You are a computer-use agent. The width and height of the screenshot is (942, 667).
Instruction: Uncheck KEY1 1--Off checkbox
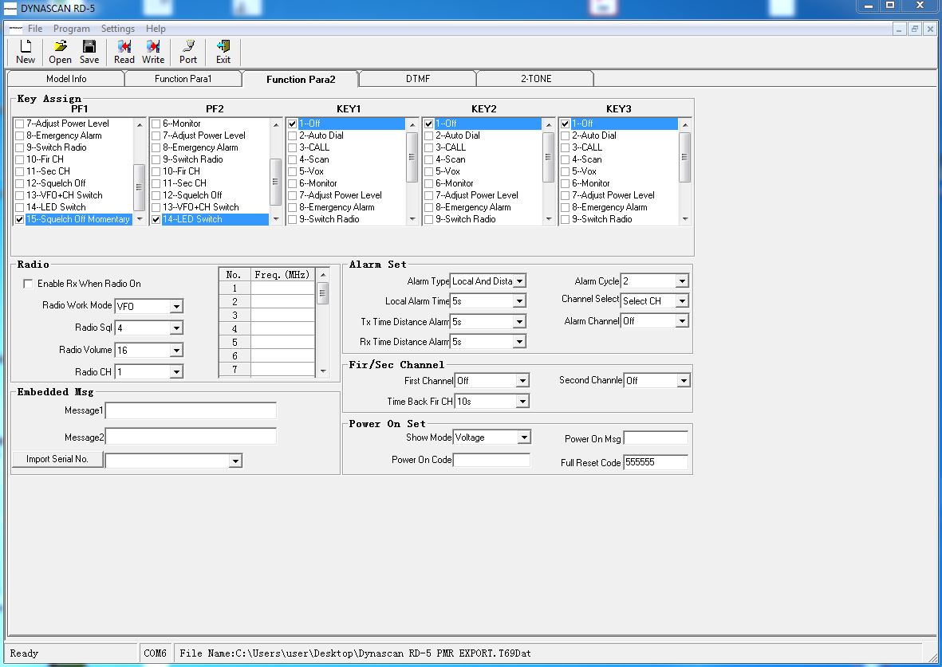[293, 124]
